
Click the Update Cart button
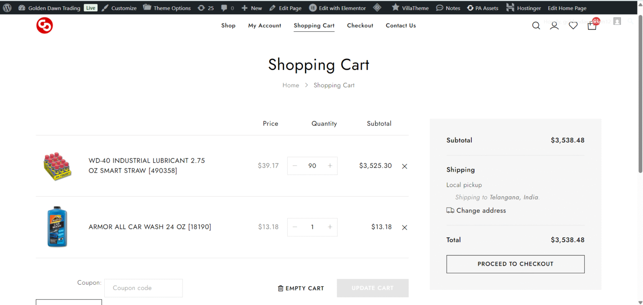coord(373,288)
